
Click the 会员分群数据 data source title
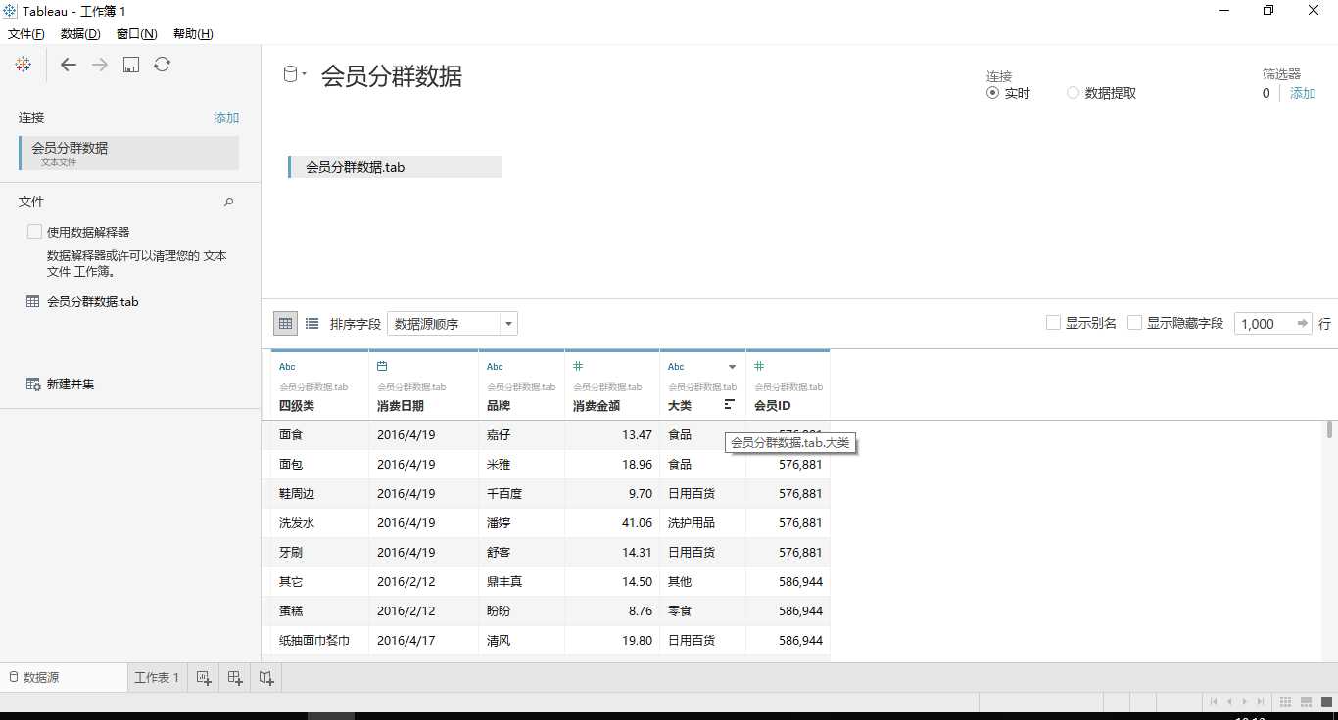pyautogui.click(x=392, y=75)
